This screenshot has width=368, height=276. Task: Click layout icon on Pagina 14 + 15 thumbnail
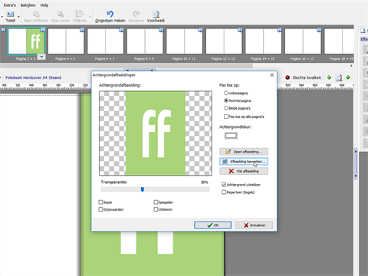tap(280, 30)
